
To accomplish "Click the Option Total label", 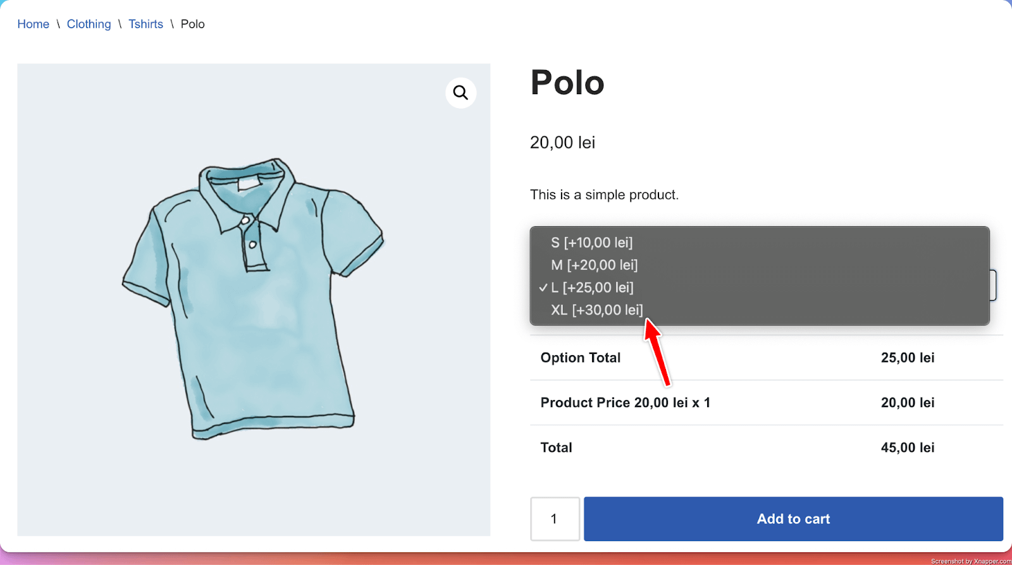I will [580, 358].
